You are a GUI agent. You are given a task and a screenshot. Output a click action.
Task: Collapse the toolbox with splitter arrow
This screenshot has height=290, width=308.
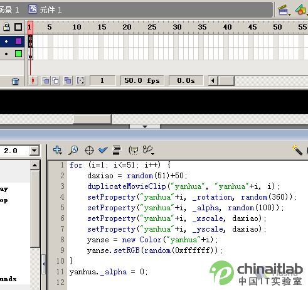(x=43, y=264)
